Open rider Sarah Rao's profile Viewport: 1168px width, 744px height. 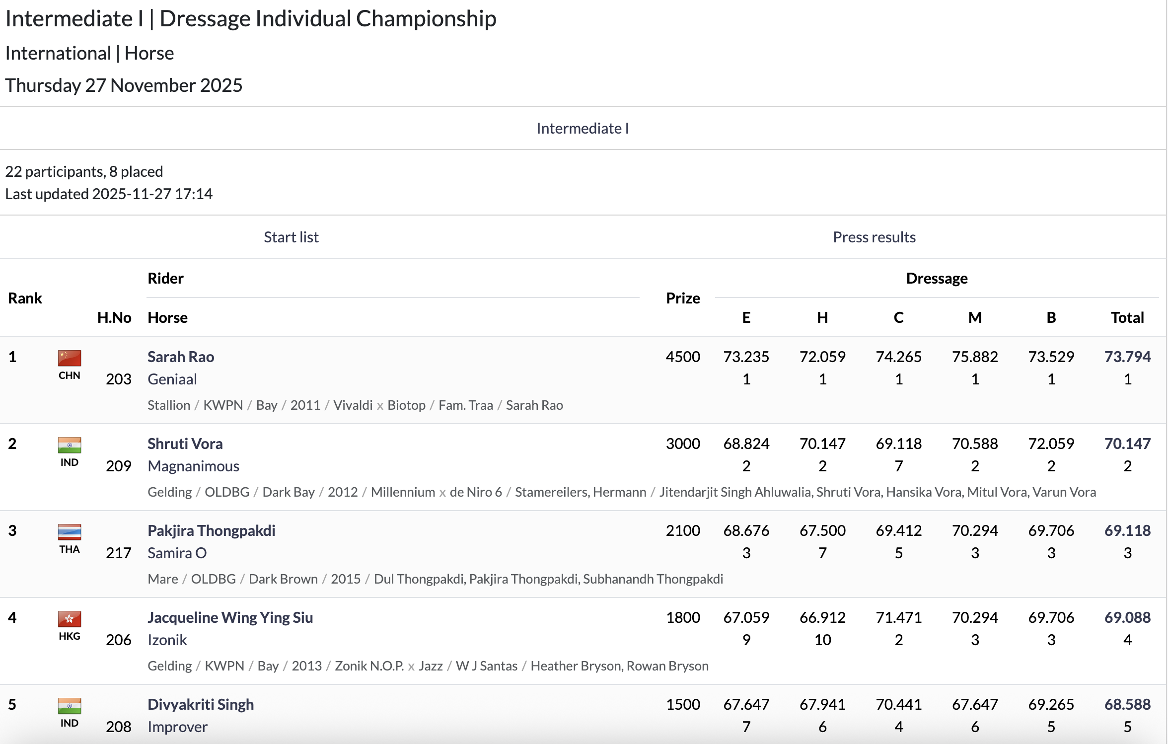click(x=181, y=357)
